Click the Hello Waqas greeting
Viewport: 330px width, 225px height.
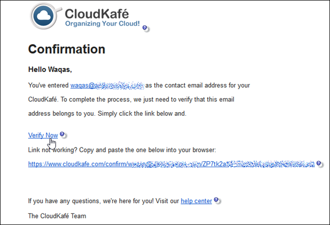click(50, 69)
